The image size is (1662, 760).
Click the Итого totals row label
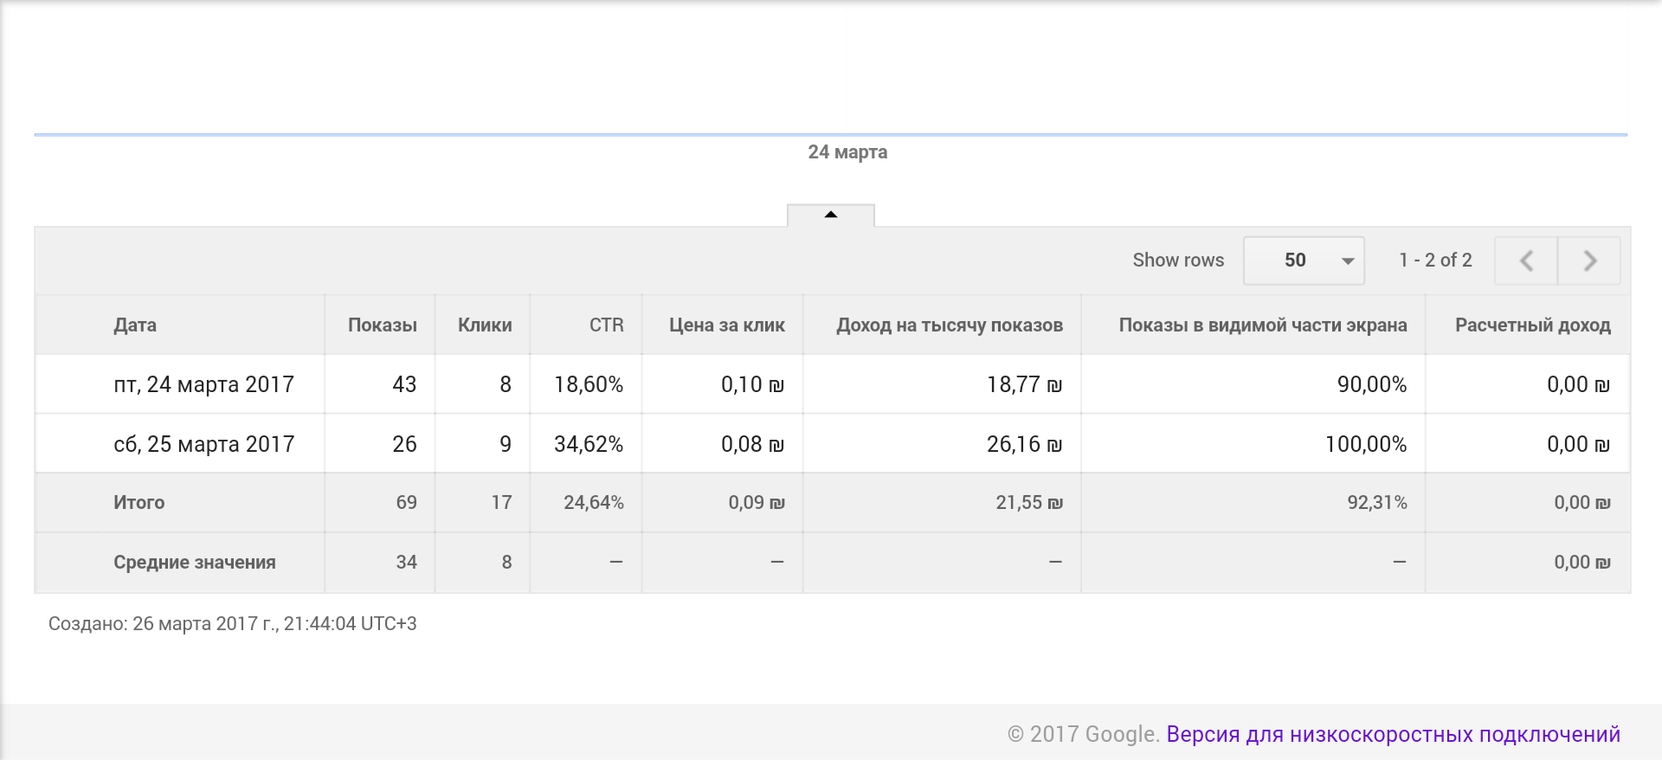pos(138,503)
